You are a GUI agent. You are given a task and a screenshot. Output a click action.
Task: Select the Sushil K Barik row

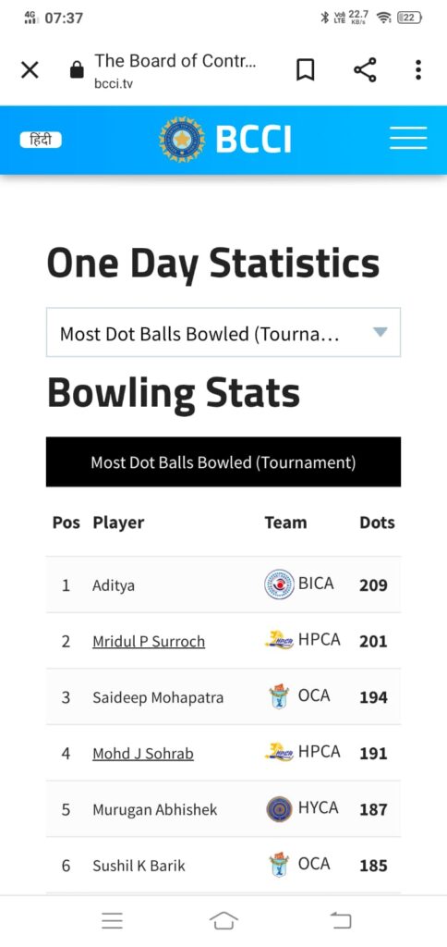[x=223, y=866]
